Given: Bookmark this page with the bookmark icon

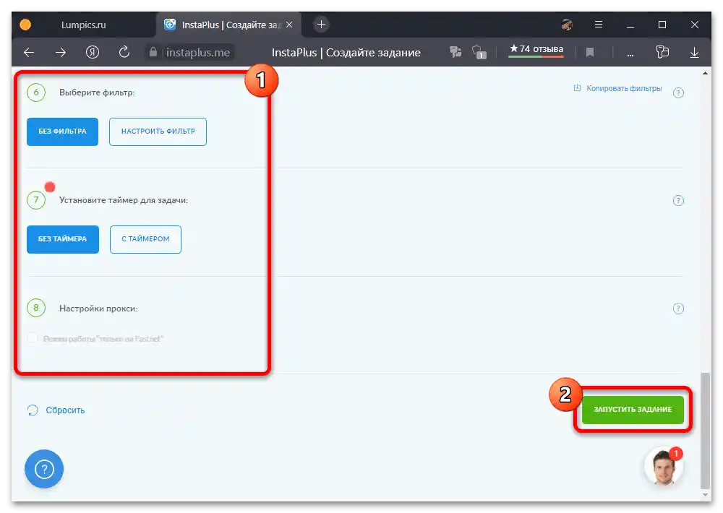Looking at the screenshot, I should click(x=590, y=53).
